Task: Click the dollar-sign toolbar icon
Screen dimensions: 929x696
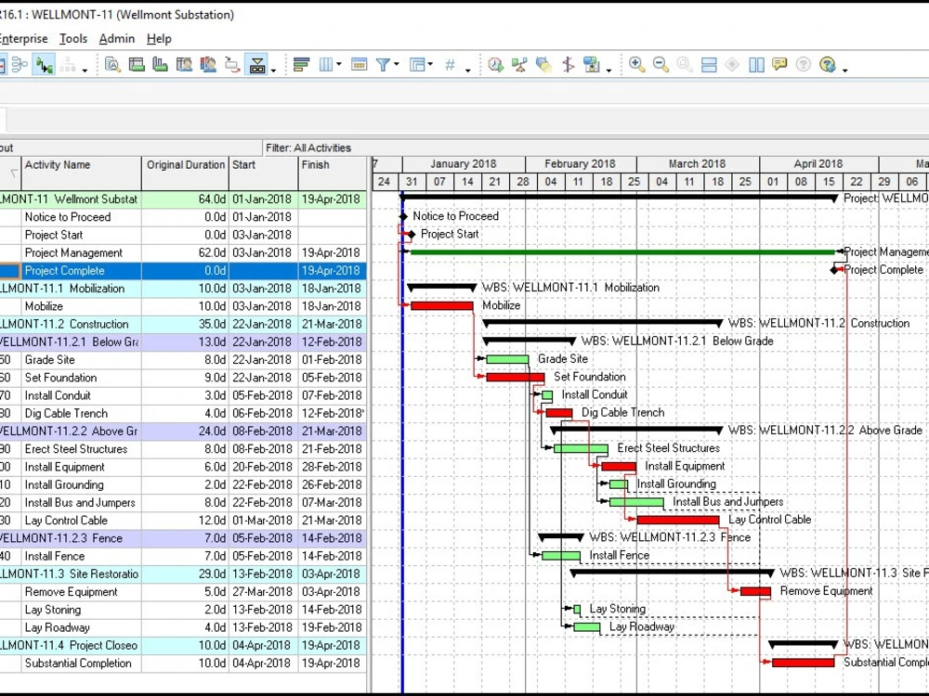Action: pyautogui.click(x=568, y=65)
